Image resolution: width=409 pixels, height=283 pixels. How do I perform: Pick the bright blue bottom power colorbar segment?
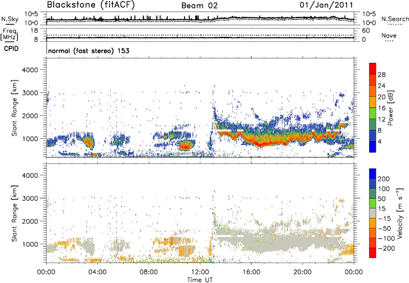coord(373,147)
